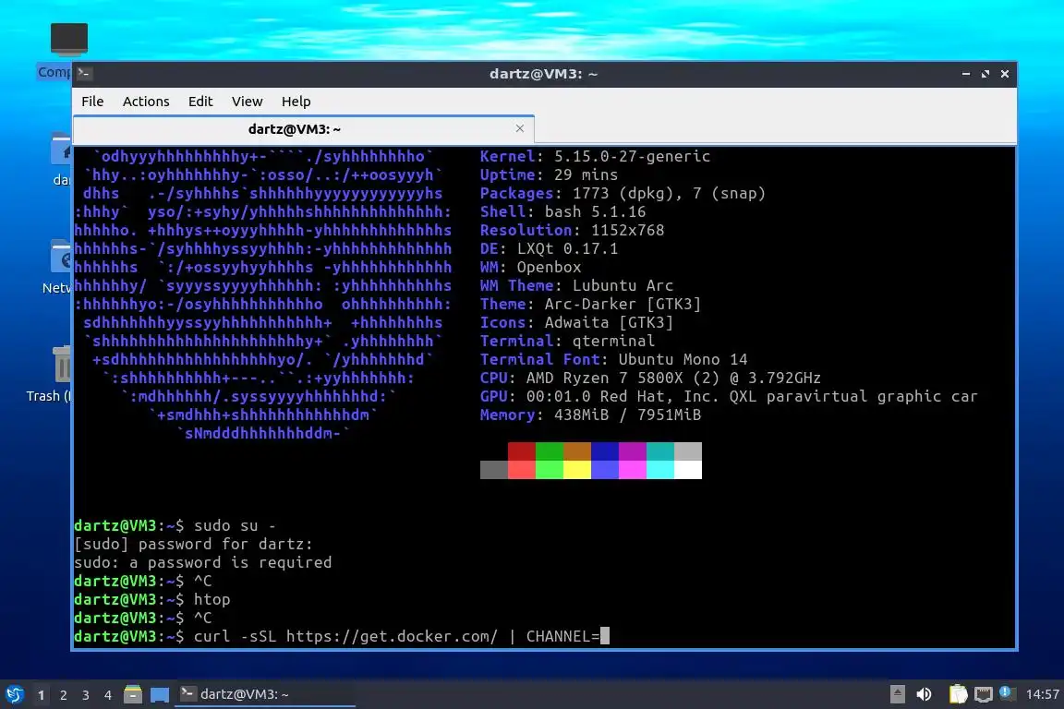Open the volume speaker tray icon
Screen dimensions: 1064x709
[x=924, y=694]
